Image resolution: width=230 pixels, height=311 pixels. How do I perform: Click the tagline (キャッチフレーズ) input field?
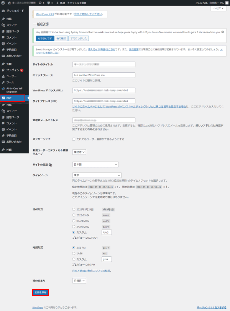(103, 75)
